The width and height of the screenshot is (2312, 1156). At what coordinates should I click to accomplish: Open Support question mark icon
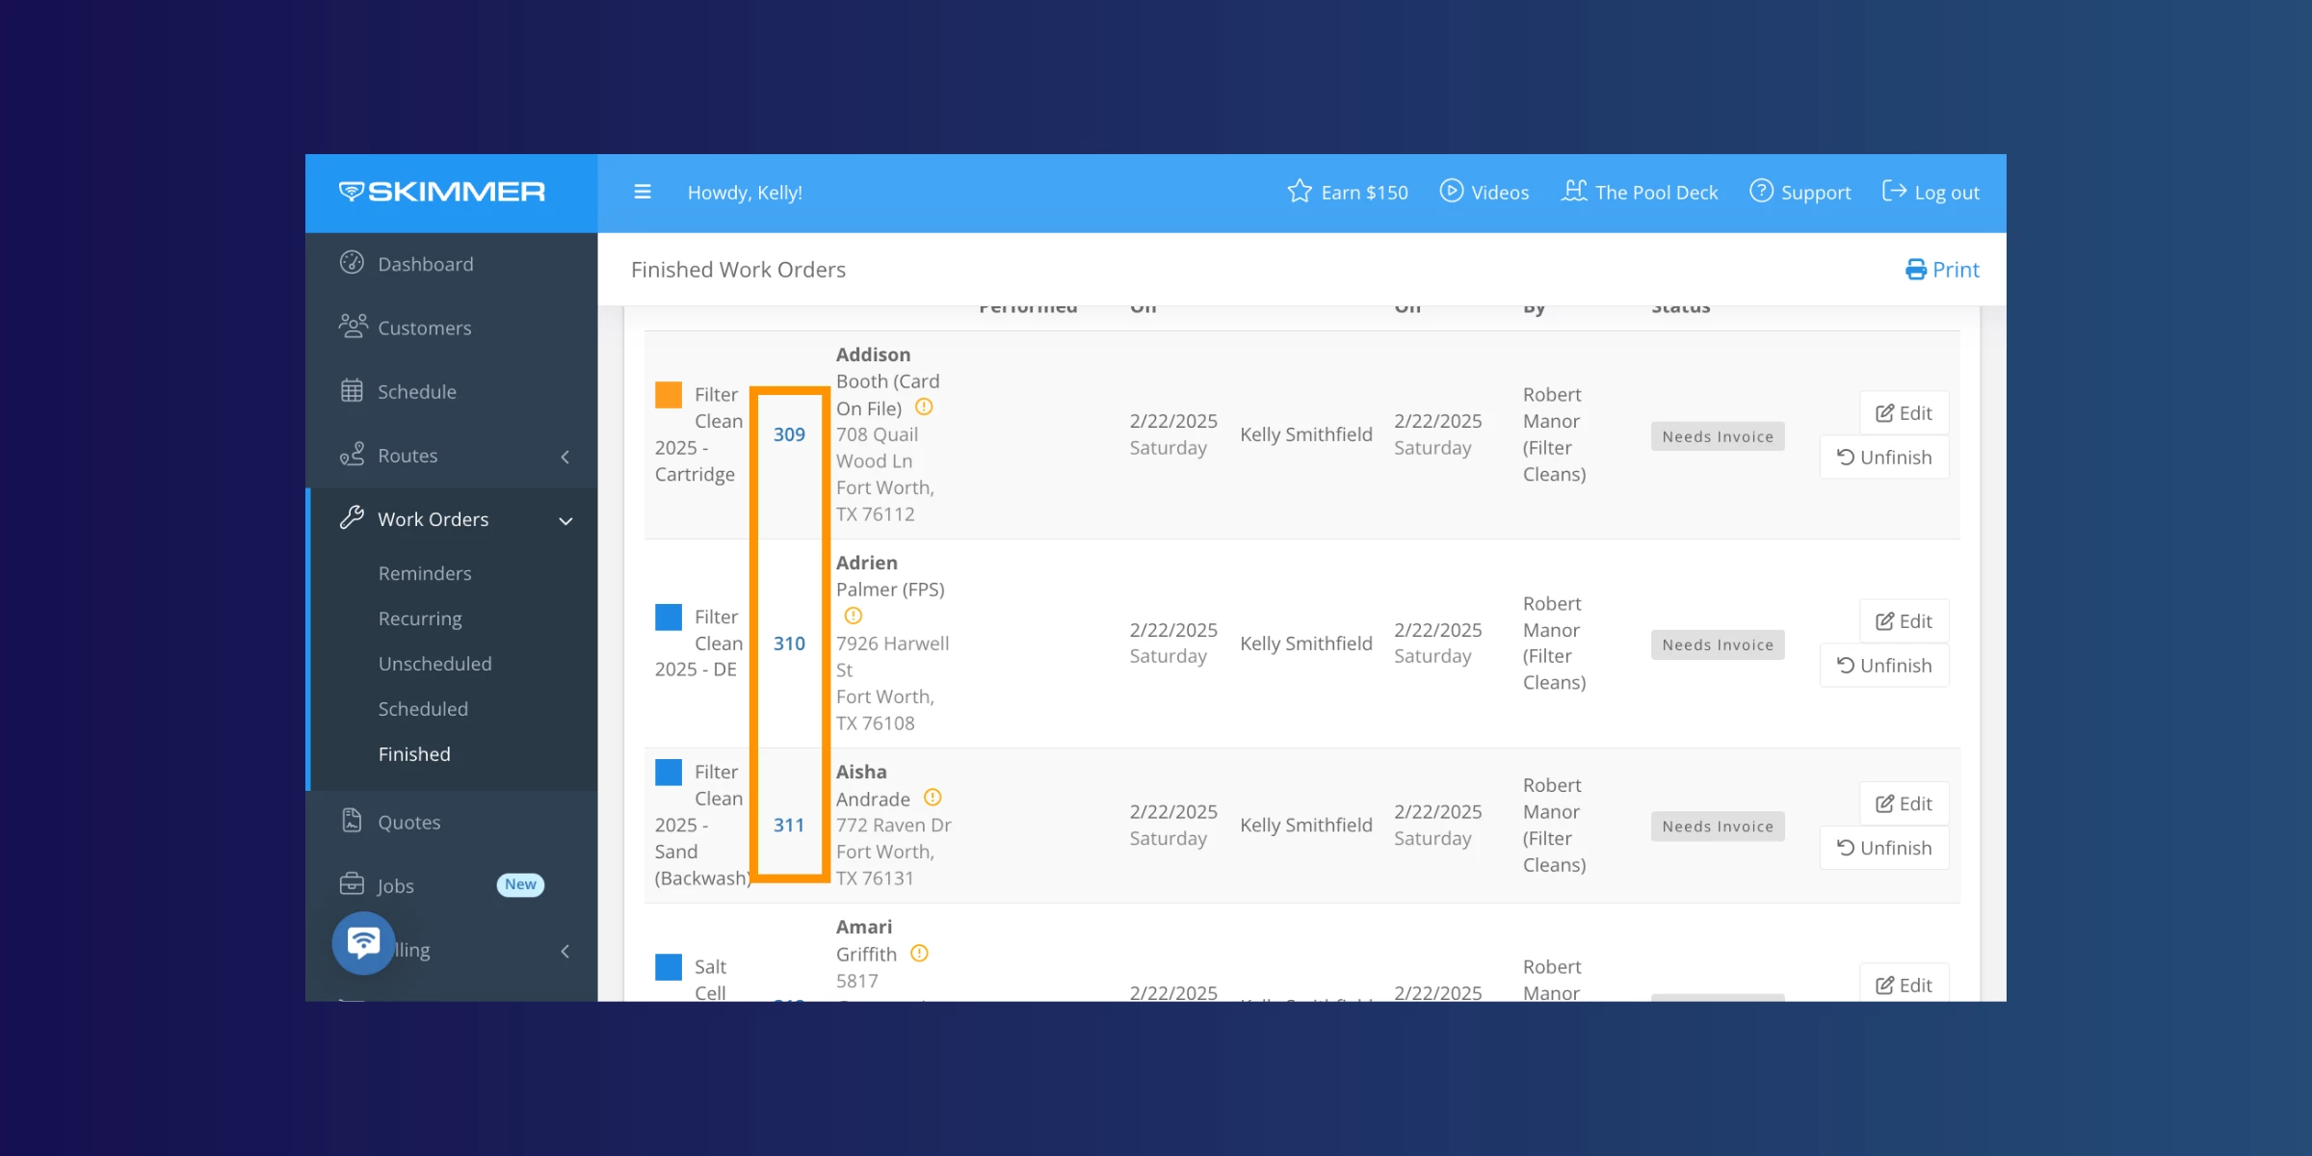tap(1761, 192)
